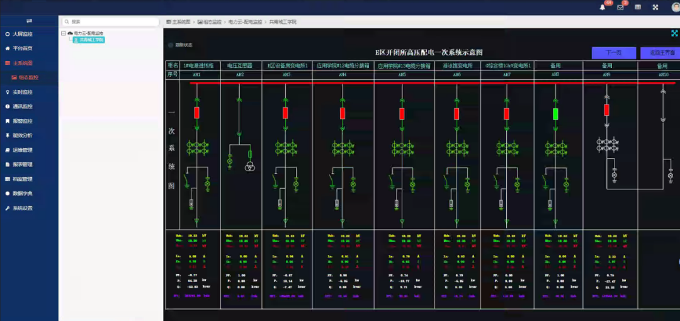
Task: Open the notification bell with 44 badge
Action: (603, 8)
